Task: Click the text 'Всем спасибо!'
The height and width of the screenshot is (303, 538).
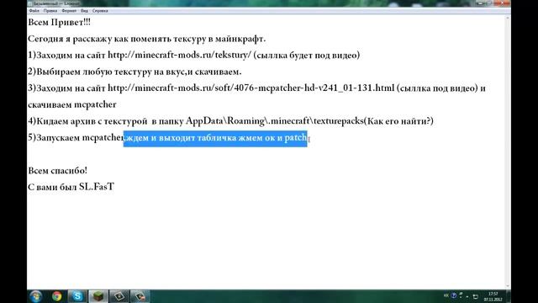Action: [x=58, y=170]
